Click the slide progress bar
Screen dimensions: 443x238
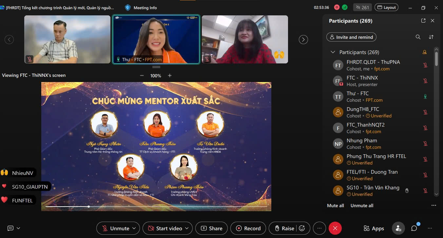156,207
